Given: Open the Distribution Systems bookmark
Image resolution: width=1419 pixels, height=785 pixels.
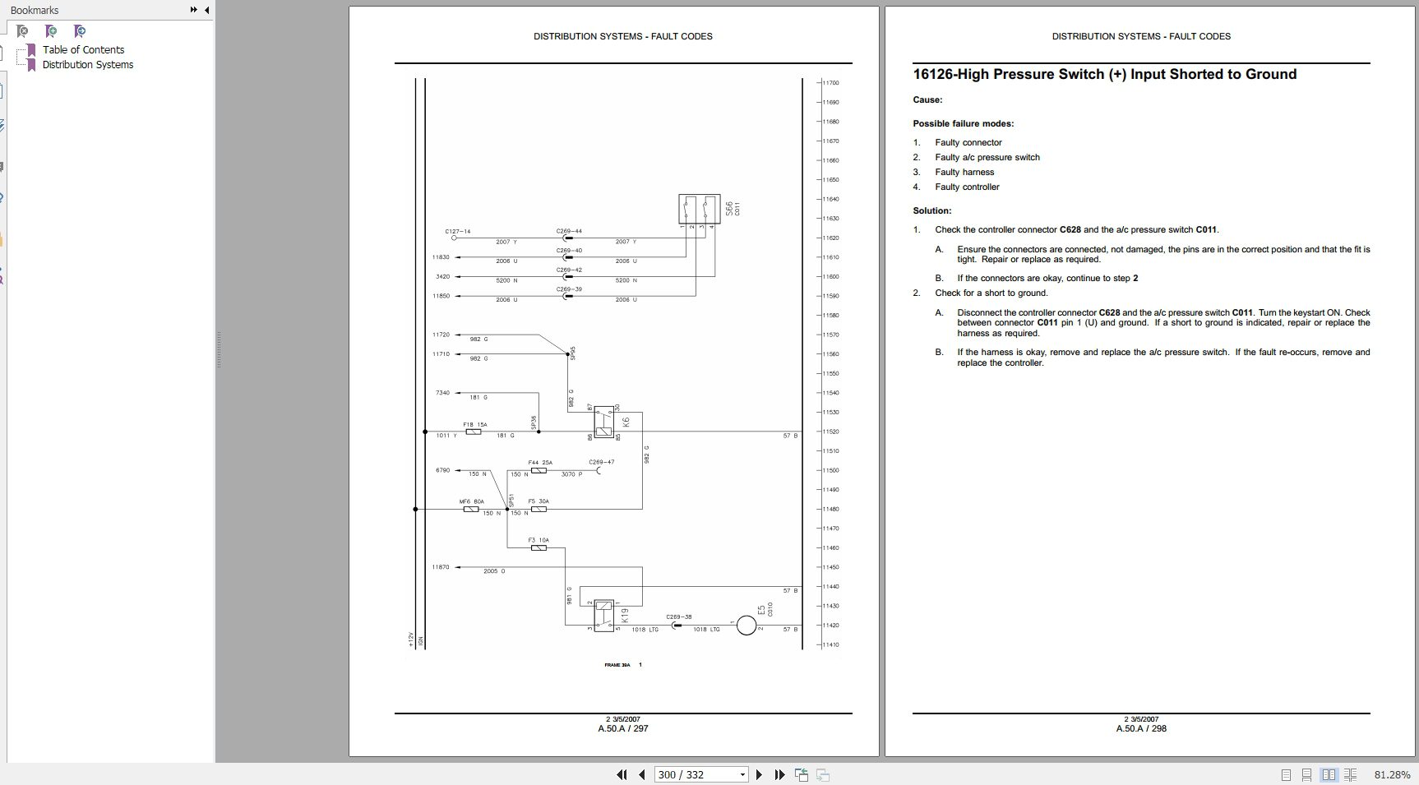Looking at the screenshot, I should [87, 64].
